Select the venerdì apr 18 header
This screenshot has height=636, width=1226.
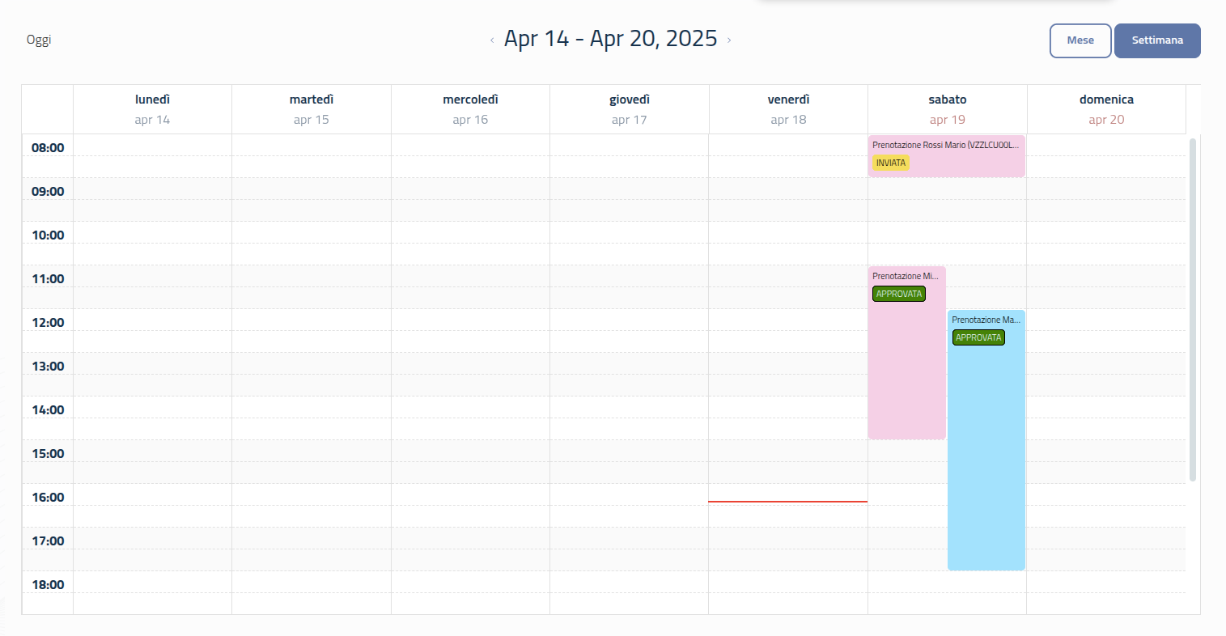788,109
